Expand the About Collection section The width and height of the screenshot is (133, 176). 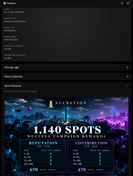pos(66,77)
